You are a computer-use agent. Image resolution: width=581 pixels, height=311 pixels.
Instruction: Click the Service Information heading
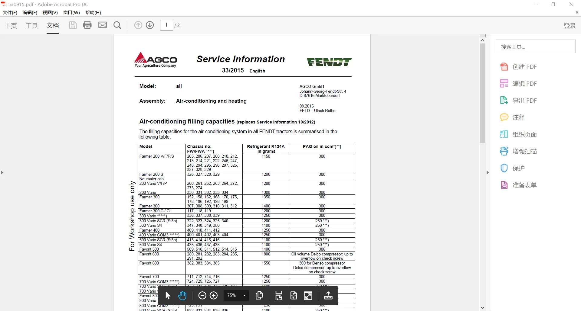(x=241, y=59)
